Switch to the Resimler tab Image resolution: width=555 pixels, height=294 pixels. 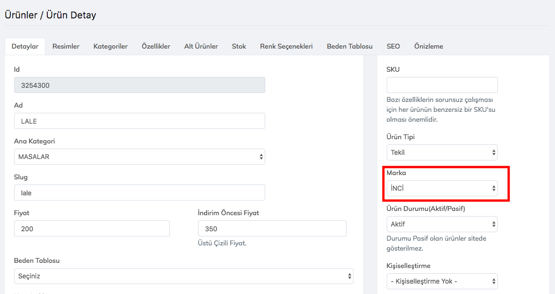(x=66, y=46)
